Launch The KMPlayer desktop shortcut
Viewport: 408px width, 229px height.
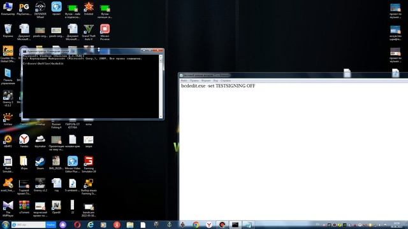pos(8,209)
